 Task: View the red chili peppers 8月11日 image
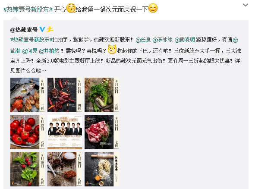65,95
